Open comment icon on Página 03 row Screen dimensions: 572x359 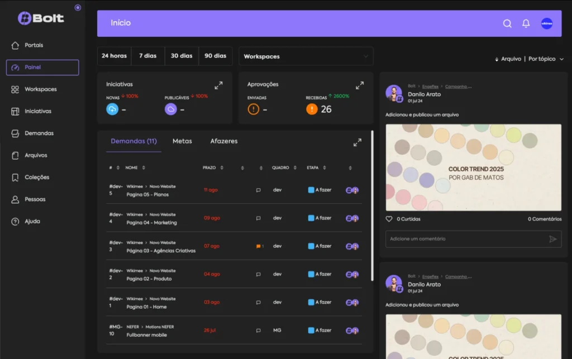click(259, 246)
